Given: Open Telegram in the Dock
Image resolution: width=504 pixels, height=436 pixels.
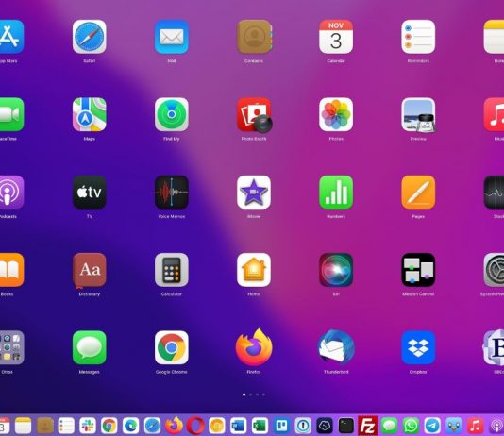Looking at the screenshot, I should click(x=432, y=426).
